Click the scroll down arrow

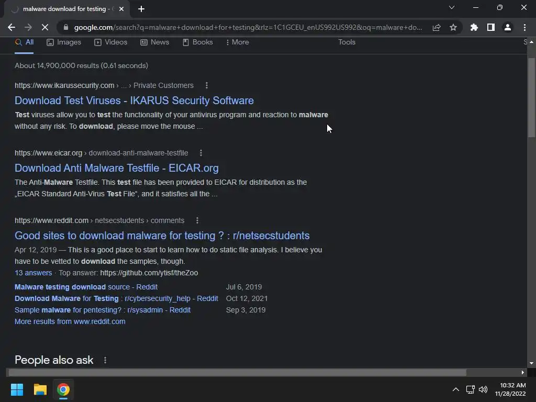coord(531,363)
